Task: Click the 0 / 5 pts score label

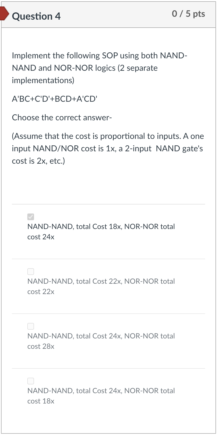Action: (x=188, y=14)
